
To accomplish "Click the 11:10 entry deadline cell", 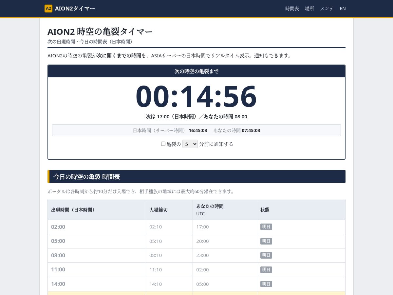I will [169, 269].
